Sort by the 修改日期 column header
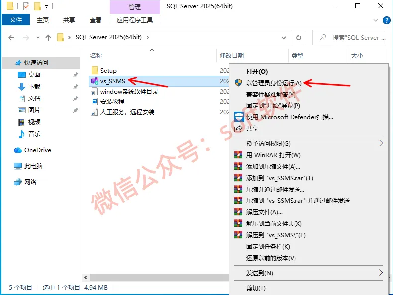 click(232, 55)
